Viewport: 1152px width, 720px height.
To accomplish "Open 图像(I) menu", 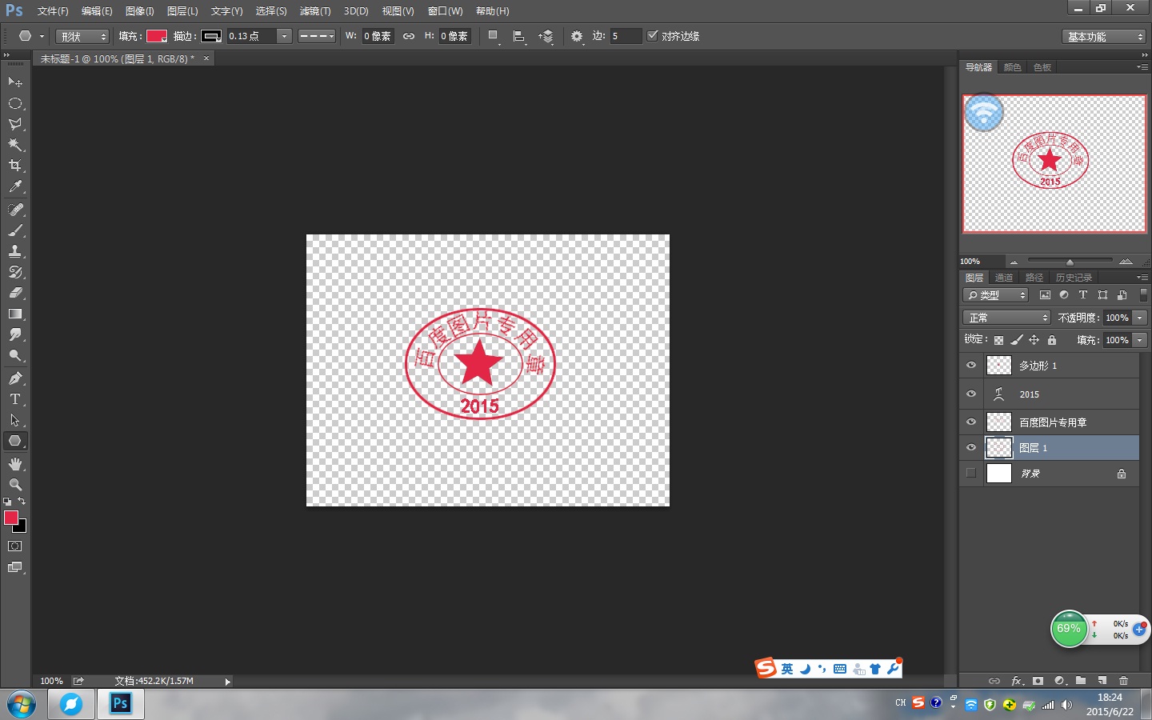I will pyautogui.click(x=140, y=11).
